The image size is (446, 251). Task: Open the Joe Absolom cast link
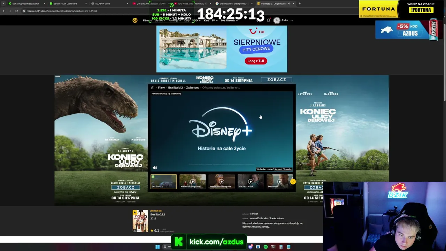[x=277, y=218]
